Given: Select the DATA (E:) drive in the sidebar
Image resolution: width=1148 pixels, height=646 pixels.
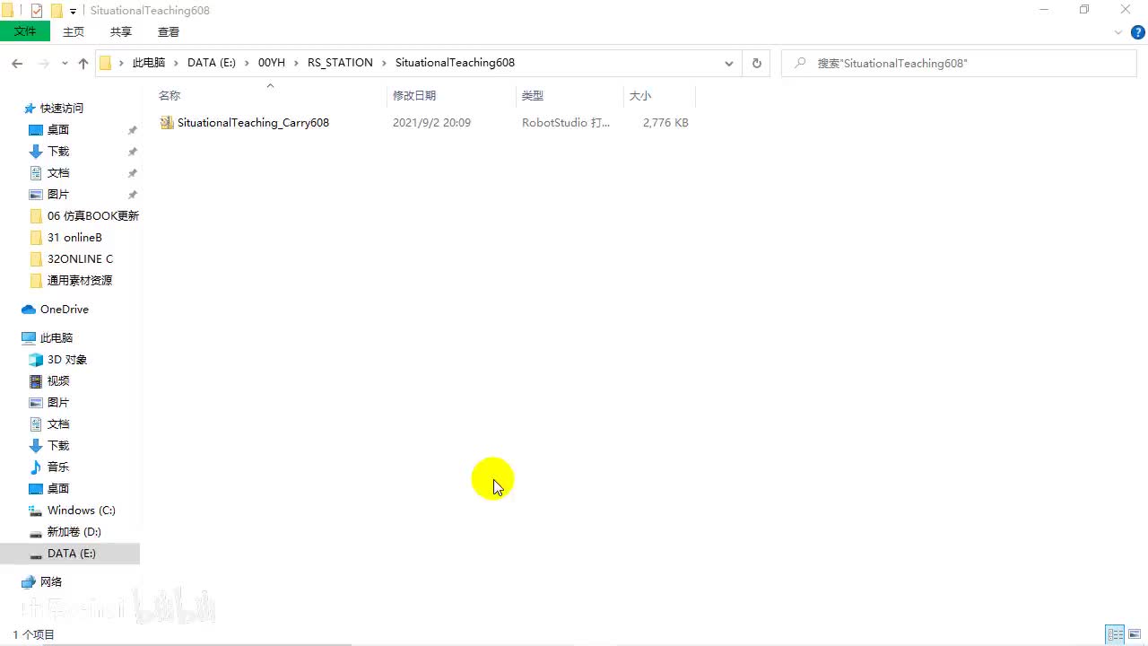Looking at the screenshot, I should point(70,554).
